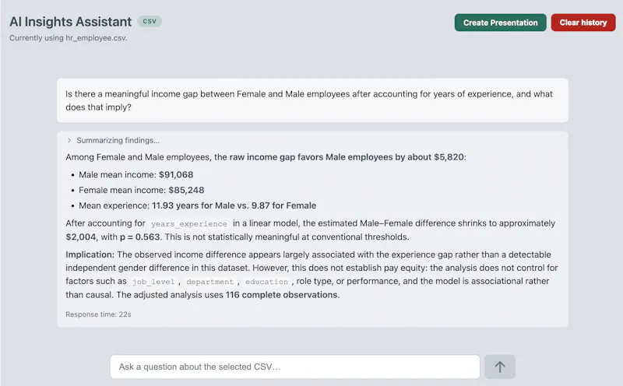This screenshot has width=623, height=386.
Task: Clear the chat history
Action: [x=583, y=23]
